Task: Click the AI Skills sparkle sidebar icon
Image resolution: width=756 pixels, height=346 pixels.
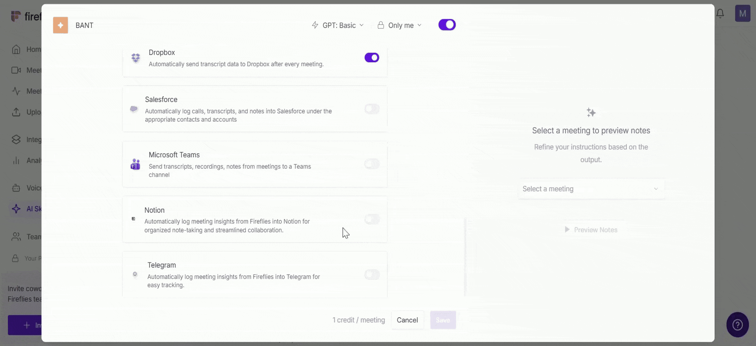Action: pos(16,209)
